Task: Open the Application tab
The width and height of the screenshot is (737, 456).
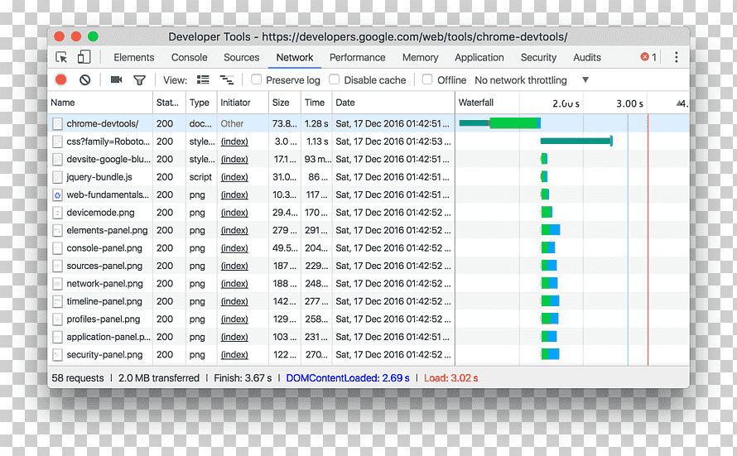Action: [x=479, y=57]
